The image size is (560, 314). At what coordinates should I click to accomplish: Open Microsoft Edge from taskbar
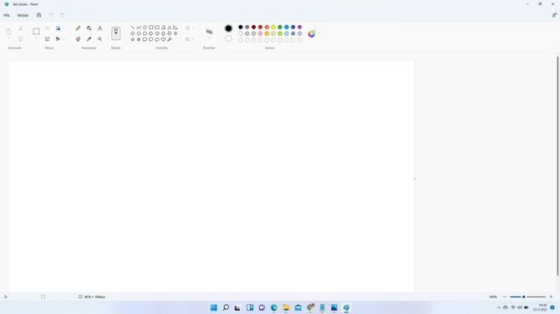coord(274,307)
